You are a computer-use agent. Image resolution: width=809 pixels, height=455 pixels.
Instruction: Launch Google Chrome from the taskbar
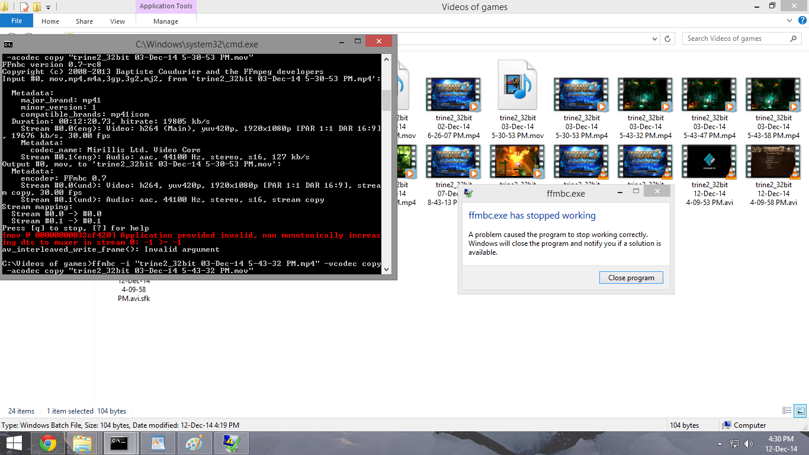coord(48,443)
